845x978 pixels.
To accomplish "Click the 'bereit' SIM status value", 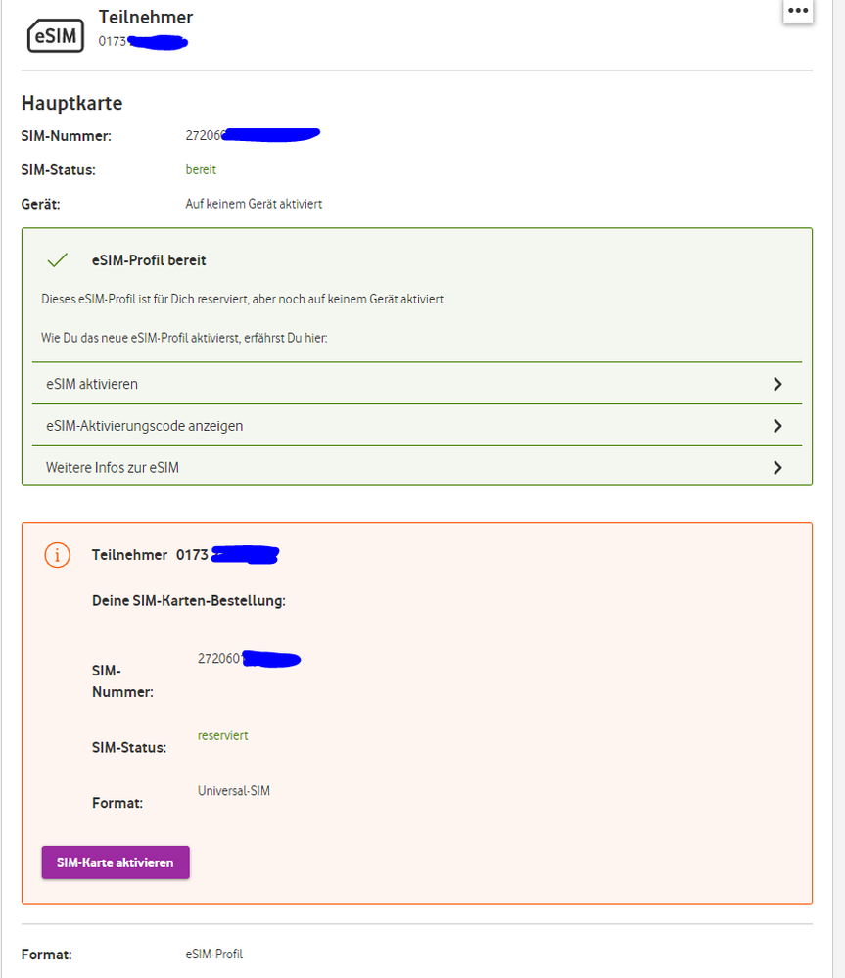I will pyautogui.click(x=201, y=169).
